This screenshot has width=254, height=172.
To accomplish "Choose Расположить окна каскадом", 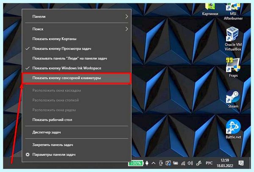I will [77, 90].
